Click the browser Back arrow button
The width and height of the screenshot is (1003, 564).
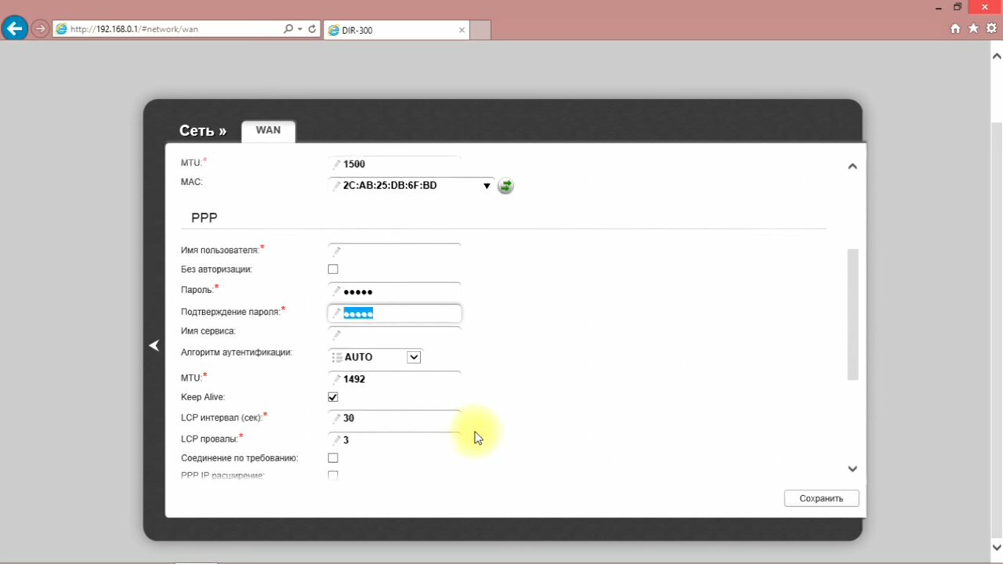tap(14, 29)
